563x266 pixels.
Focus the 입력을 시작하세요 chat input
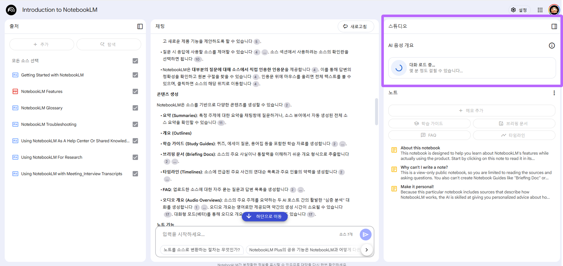(249, 234)
